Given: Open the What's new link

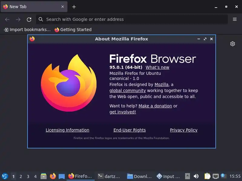Looking at the screenshot, I should 157,67.
